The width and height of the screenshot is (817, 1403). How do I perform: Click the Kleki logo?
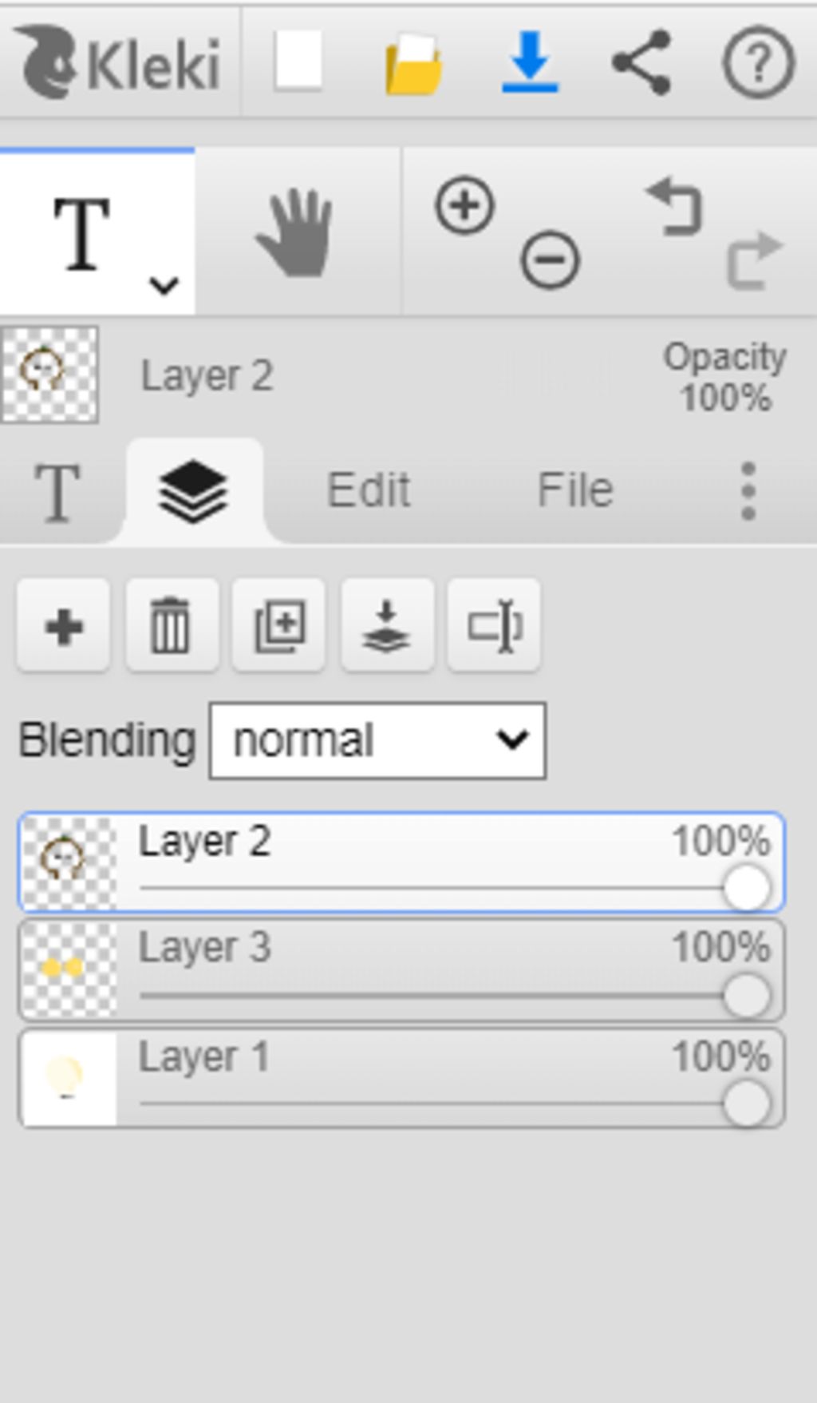pyautogui.click(x=118, y=62)
